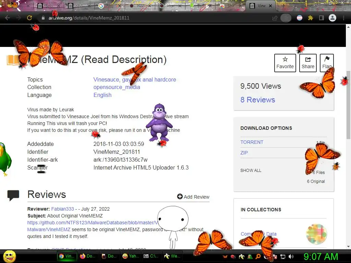Image resolution: width=351 pixels, height=263 pixels.
Task: Open the 'Malware/VineMEMZ' link text
Action: coord(49,229)
